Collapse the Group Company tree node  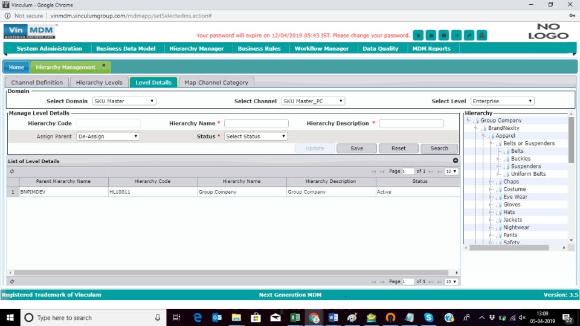[468, 120]
